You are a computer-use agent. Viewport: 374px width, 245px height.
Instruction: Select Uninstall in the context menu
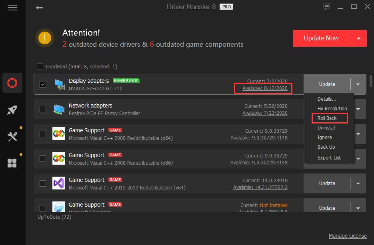click(326, 128)
